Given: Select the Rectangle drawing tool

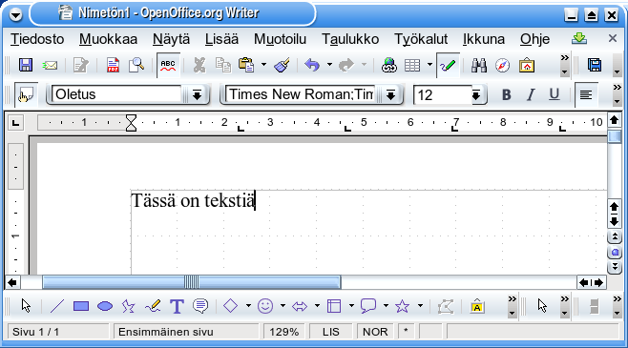Looking at the screenshot, I should [81, 306].
